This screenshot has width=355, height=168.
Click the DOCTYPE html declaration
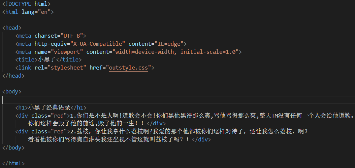[26, 4]
